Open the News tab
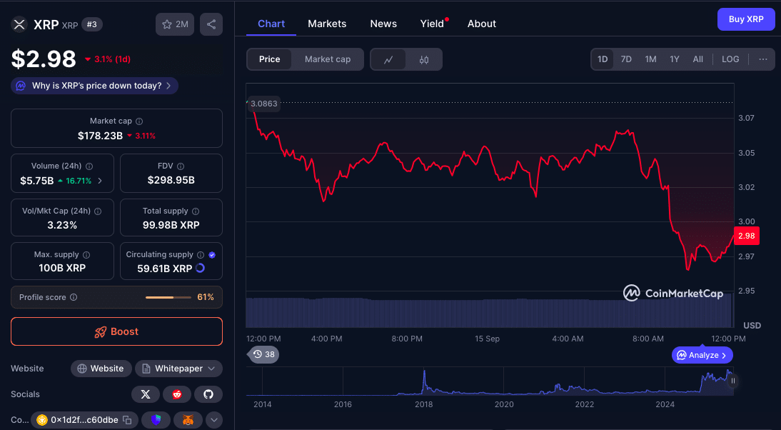The width and height of the screenshot is (781, 430). click(383, 24)
